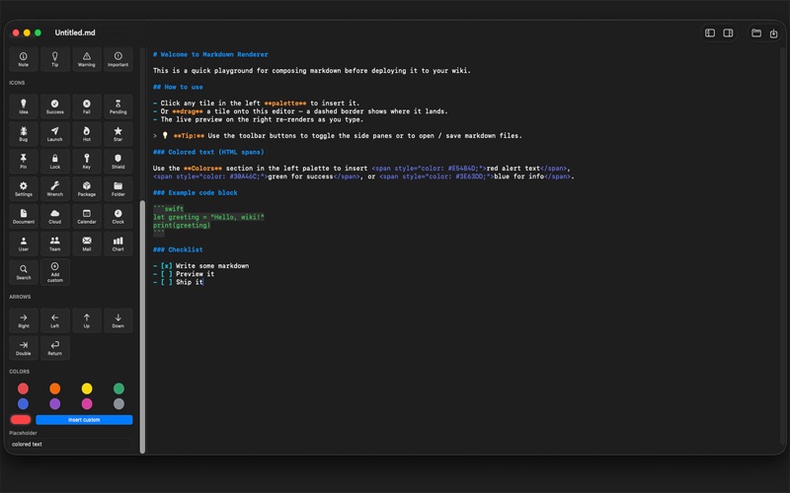This screenshot has width=790, height=493.
Task: Insert the Wrench icon tile
Action: [x=55, y=188]
